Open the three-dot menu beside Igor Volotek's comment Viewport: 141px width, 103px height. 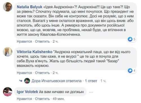(91, 92)
